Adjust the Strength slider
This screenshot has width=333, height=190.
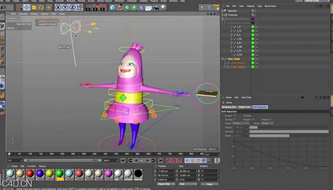[289, 132]
